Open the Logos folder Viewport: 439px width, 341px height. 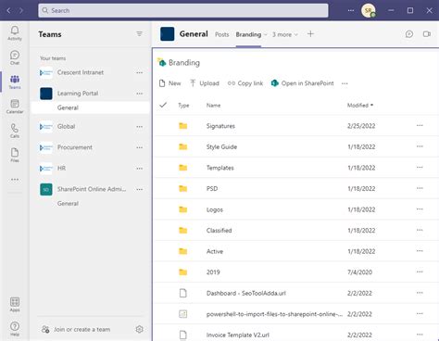[215, 209]
